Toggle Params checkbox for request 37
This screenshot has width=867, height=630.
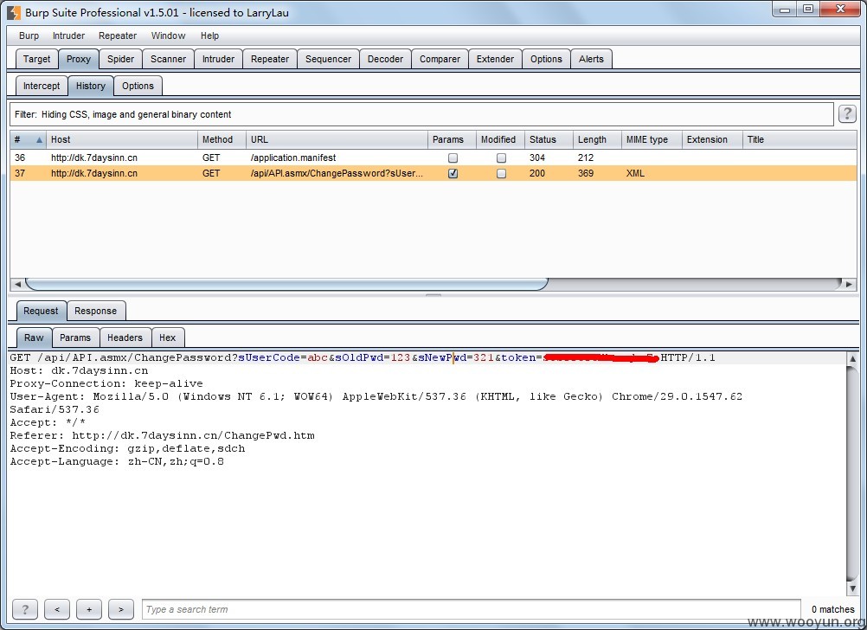[x=453, y=174]
